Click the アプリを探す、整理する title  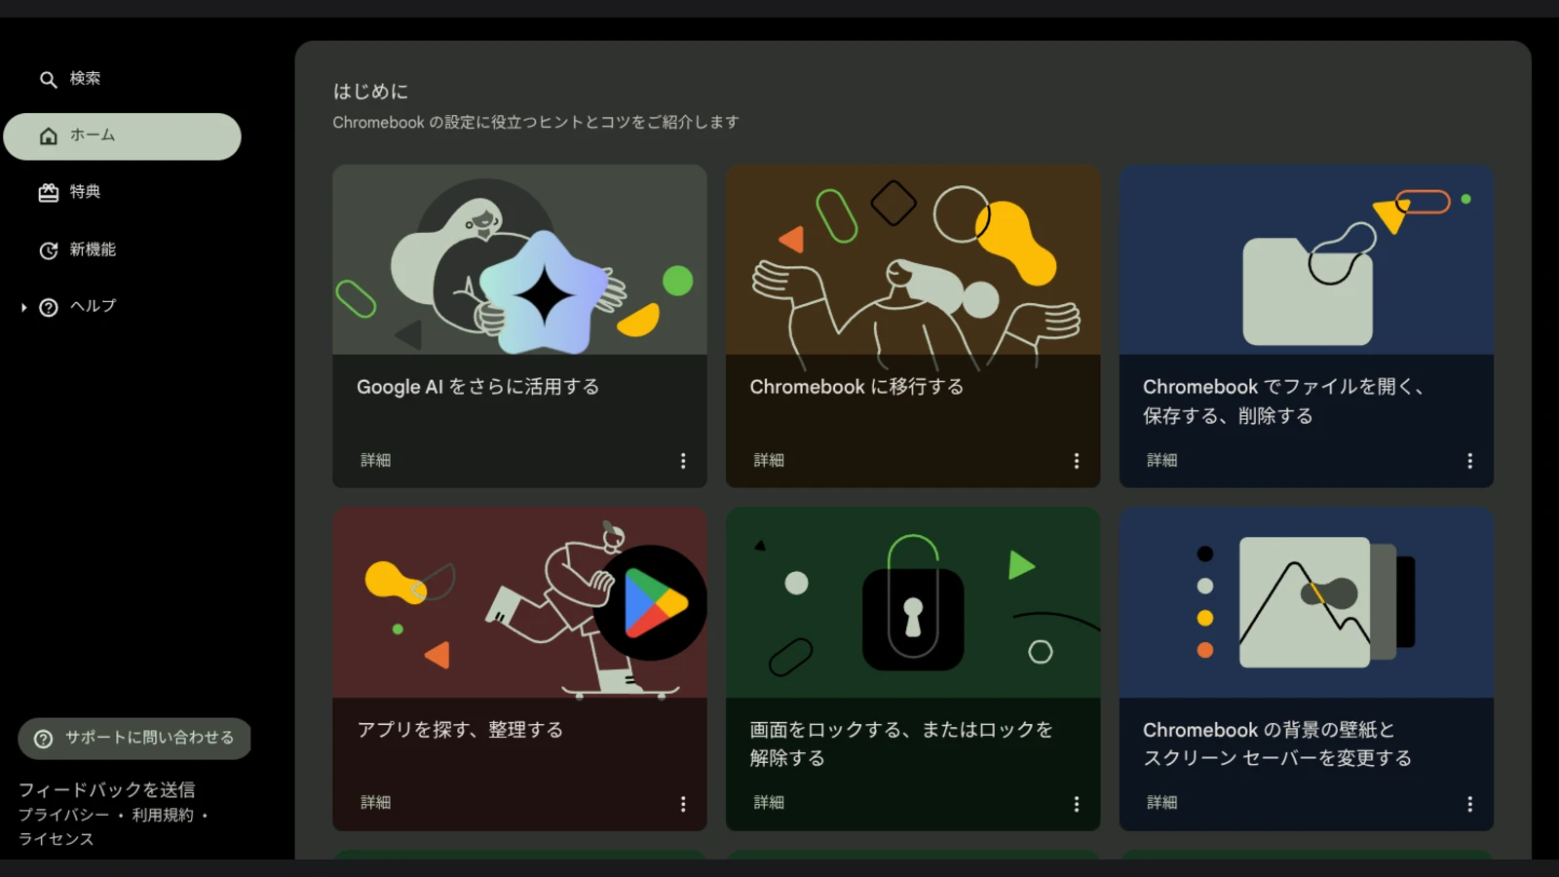point(460,730)
